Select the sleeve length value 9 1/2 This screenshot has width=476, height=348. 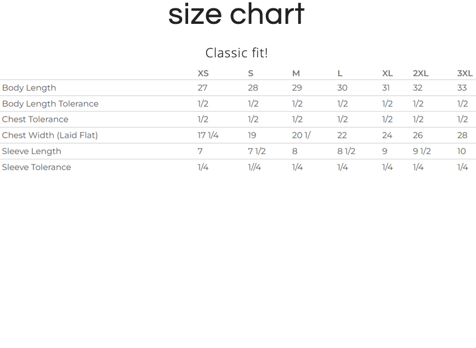(422, 152)
